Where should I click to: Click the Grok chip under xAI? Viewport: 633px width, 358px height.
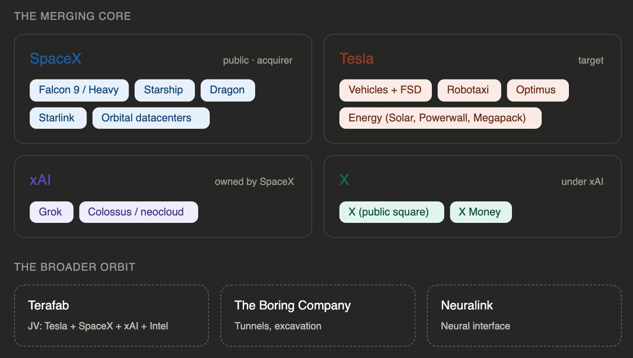click(51, 212)
